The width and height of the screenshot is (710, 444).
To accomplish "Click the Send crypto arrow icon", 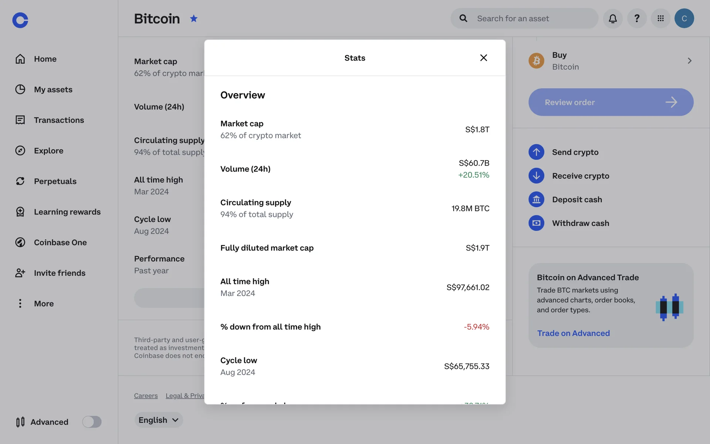I will click(536, 152).
